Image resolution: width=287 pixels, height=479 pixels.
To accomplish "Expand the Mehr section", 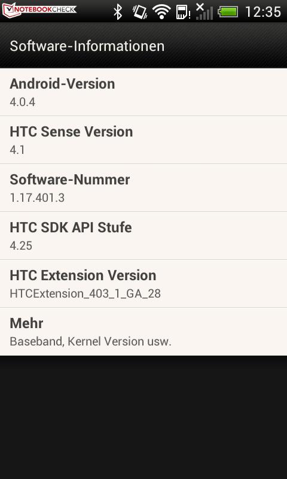I will [x=143, y=332].
